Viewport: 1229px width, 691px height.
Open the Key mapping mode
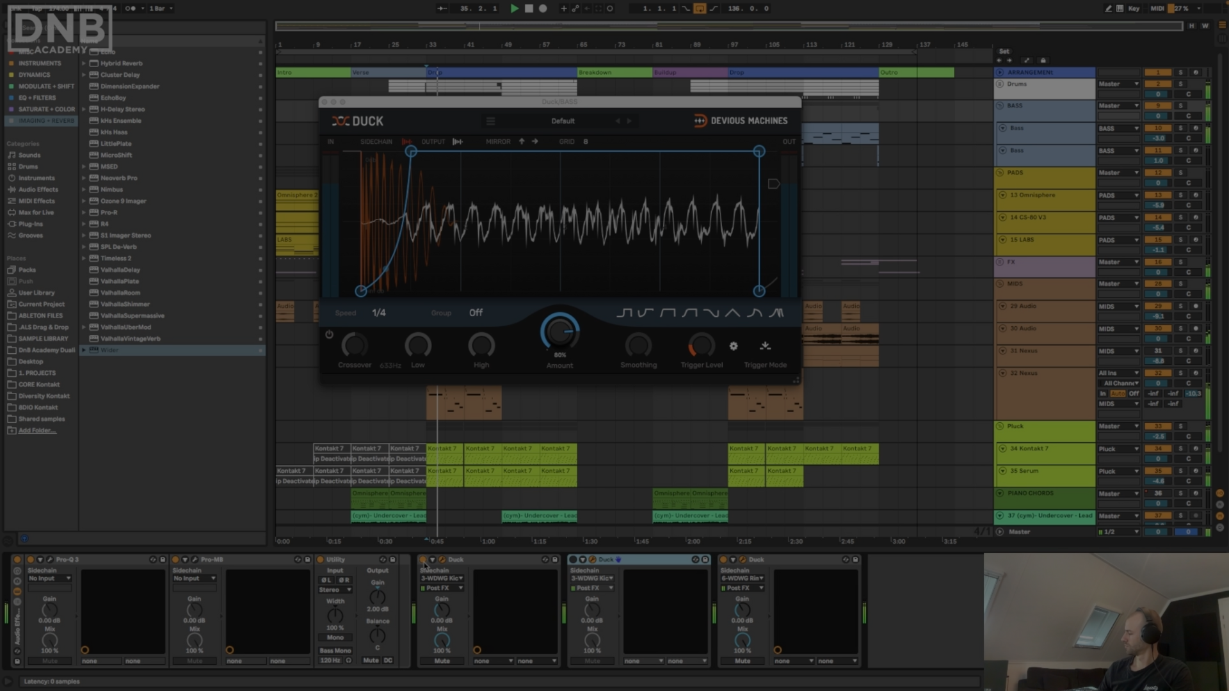point(1134,8)
